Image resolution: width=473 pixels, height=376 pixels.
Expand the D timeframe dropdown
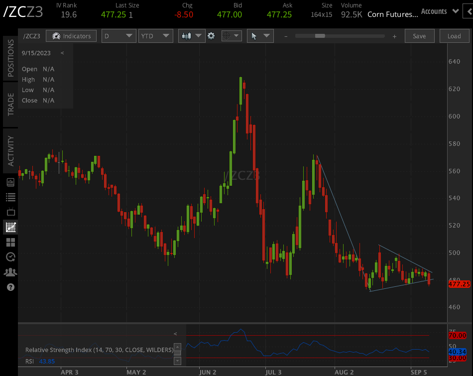[118, 36]
